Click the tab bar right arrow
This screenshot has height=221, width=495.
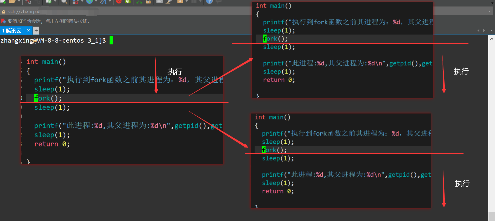coord(484,30)
